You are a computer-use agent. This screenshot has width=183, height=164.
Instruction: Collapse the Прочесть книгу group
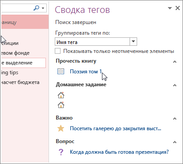click(175, 62)
